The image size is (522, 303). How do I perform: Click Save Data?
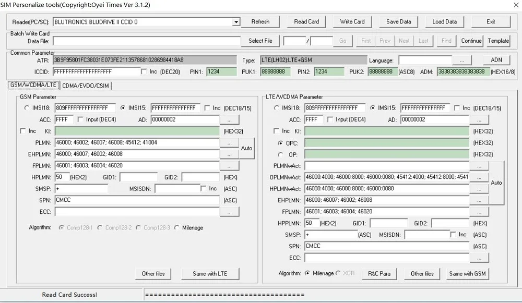[398, 21]
